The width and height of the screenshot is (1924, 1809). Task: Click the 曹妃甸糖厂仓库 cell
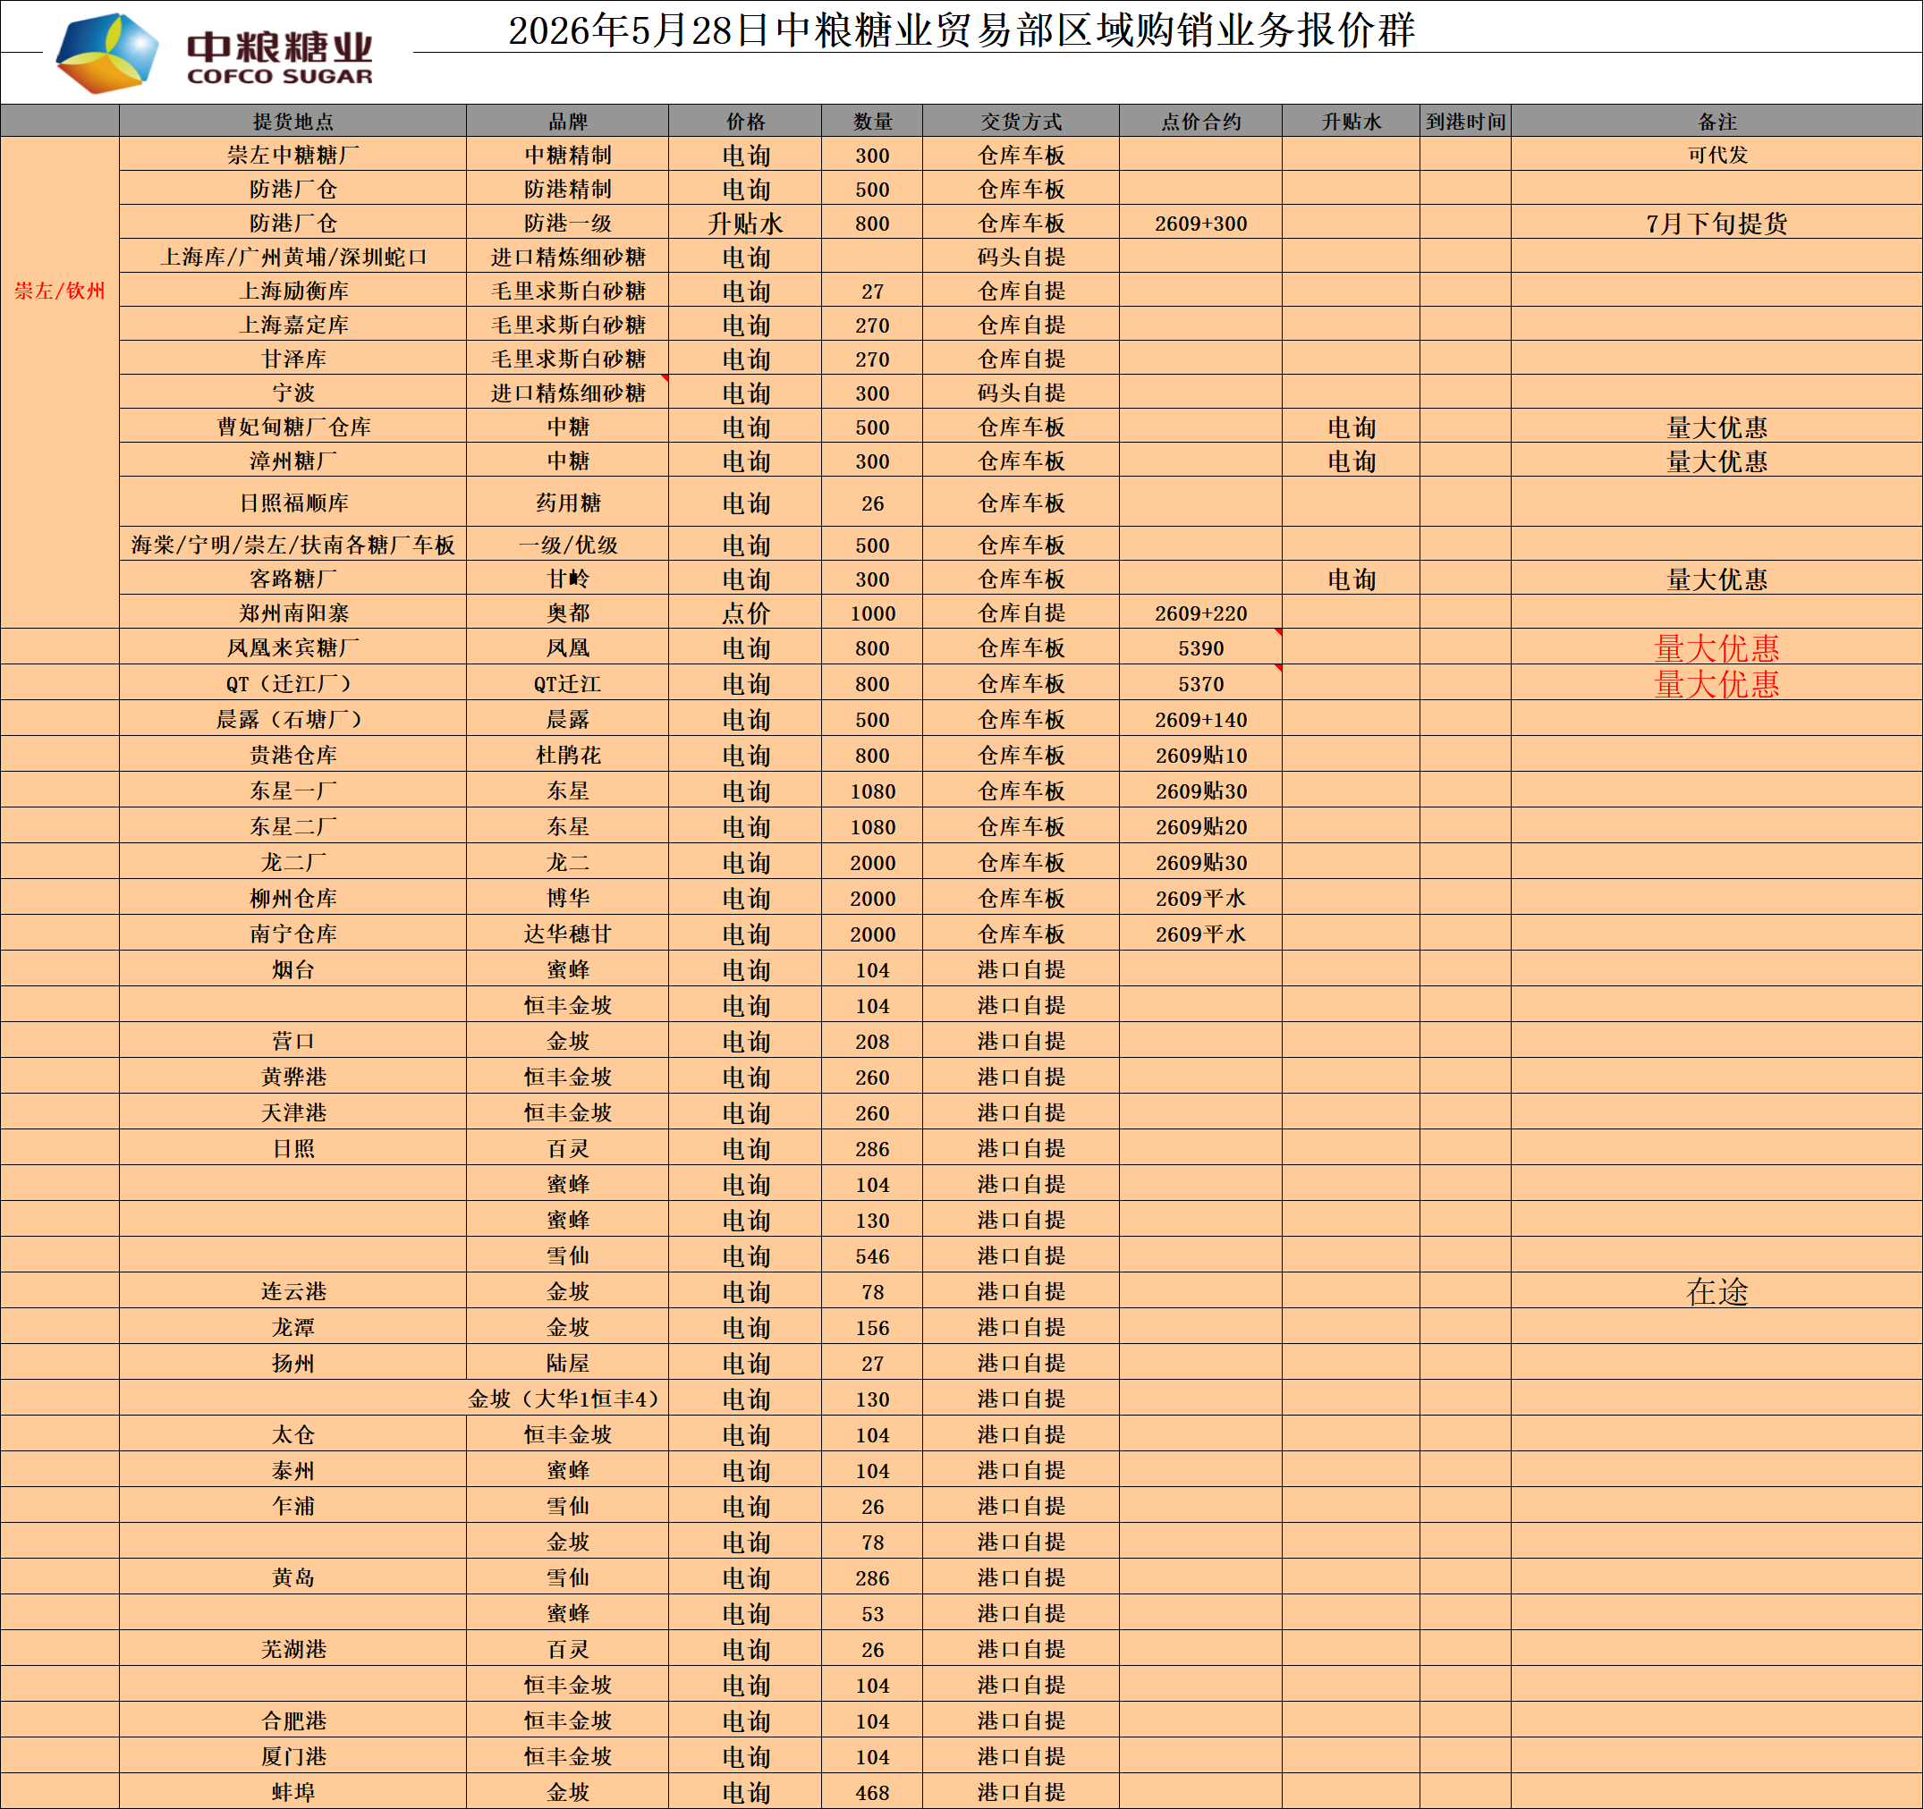coord(293,426)
